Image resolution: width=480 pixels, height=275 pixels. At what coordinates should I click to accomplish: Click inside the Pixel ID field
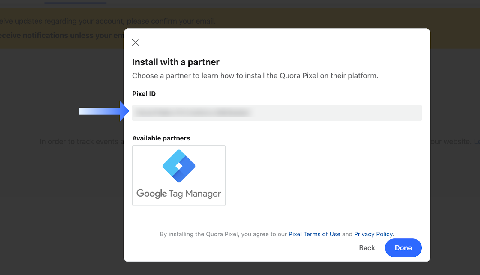pos(277,113)
